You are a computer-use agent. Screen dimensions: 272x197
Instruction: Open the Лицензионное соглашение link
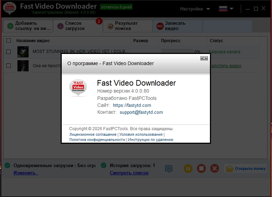[93, 134]
